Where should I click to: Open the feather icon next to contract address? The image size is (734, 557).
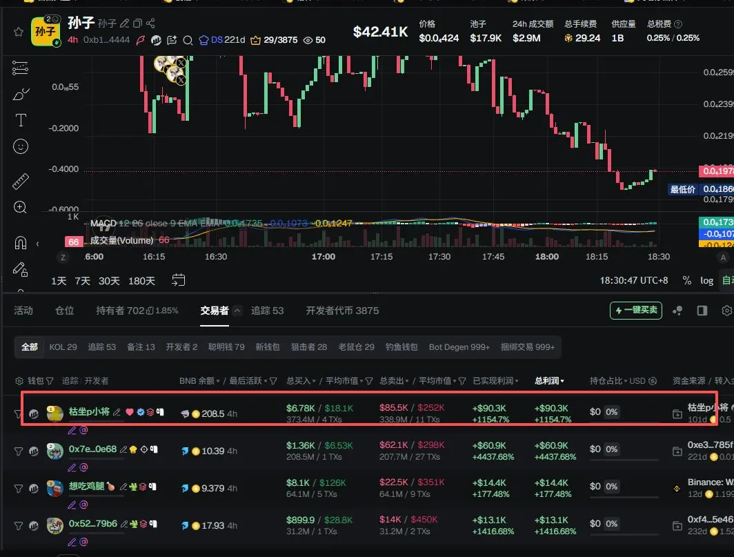(x=141, y=40)
